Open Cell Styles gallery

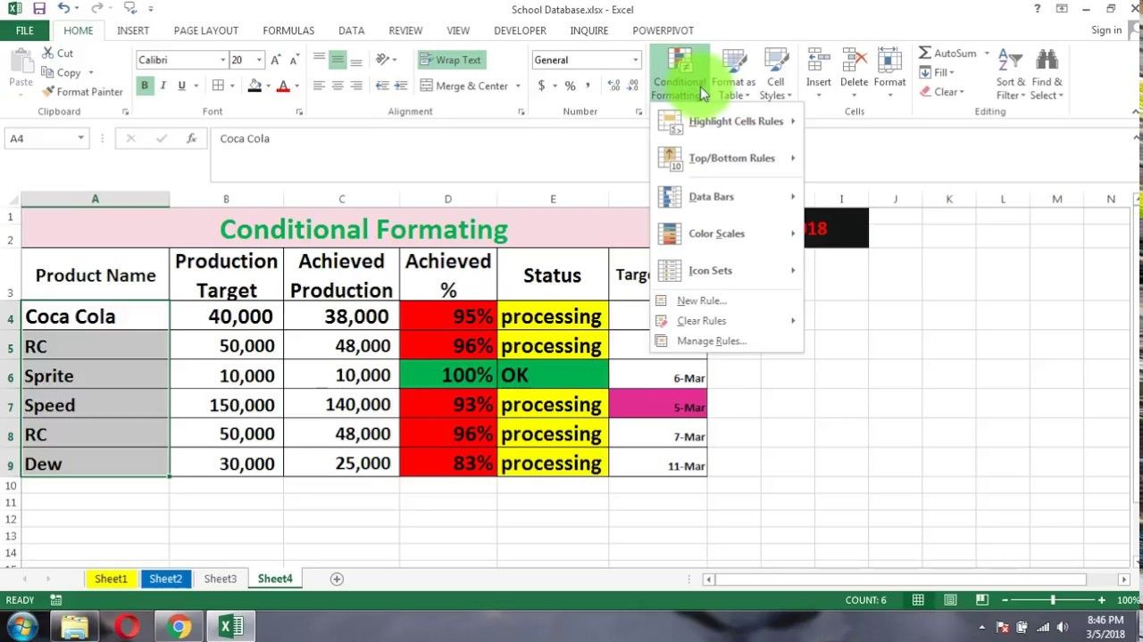point(775,74)
